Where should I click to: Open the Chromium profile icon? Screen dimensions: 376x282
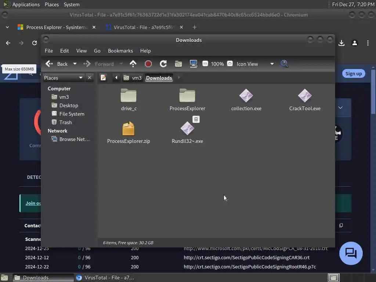355,43
